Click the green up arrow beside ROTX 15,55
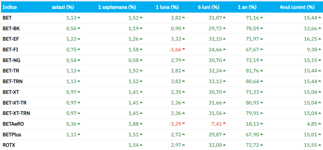The image size is (323, 150). (x=319, y=145)
